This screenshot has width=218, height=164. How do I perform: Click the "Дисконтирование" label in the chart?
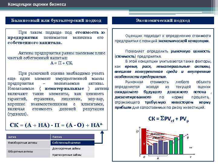coord(158,136)
